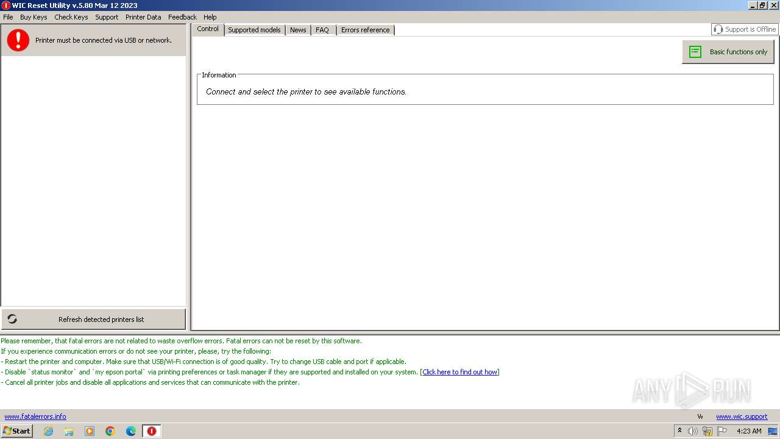Viewport: 780px width, 439px height.
Task: Click the Action Center flag icon
Action: pyautogui.click(x=722, y=431)
